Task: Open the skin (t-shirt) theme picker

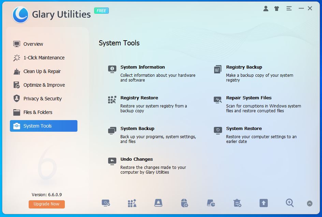Action: (277, 9)
